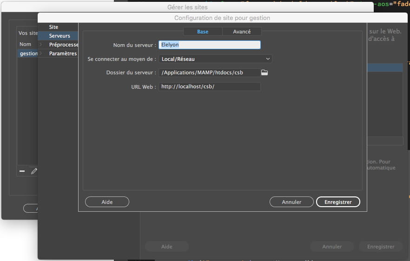Click the 'Nom du serveur' field containing Elelyon
The image size is (410, 261).
click(x=209, y=45)
